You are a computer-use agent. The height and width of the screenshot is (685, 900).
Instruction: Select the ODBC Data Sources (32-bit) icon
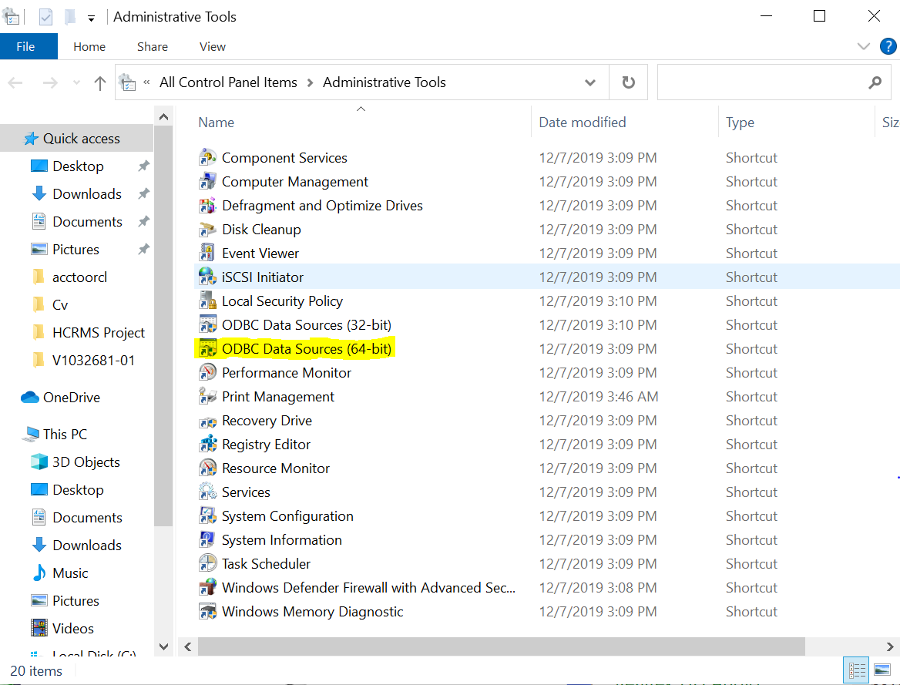(207, 325)
